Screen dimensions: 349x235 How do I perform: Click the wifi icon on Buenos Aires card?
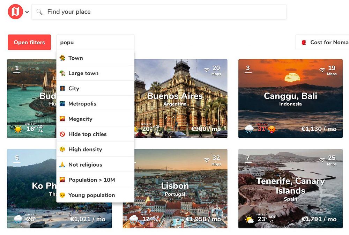click(207, 70)
